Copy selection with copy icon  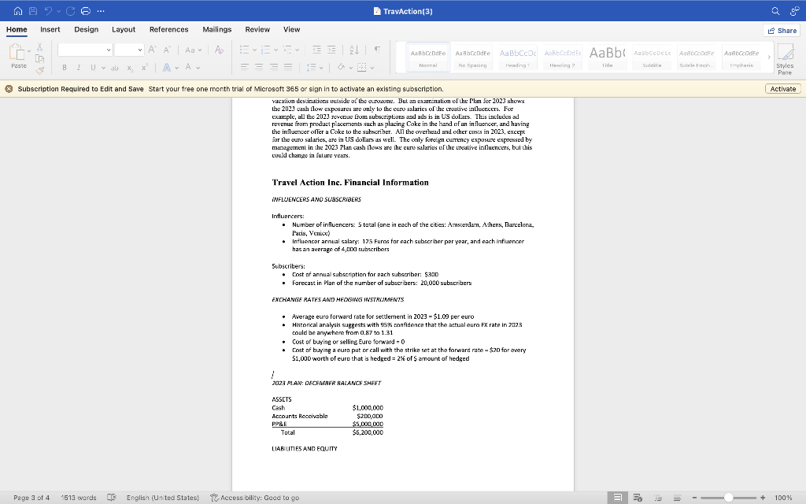(x=39, y=58)
